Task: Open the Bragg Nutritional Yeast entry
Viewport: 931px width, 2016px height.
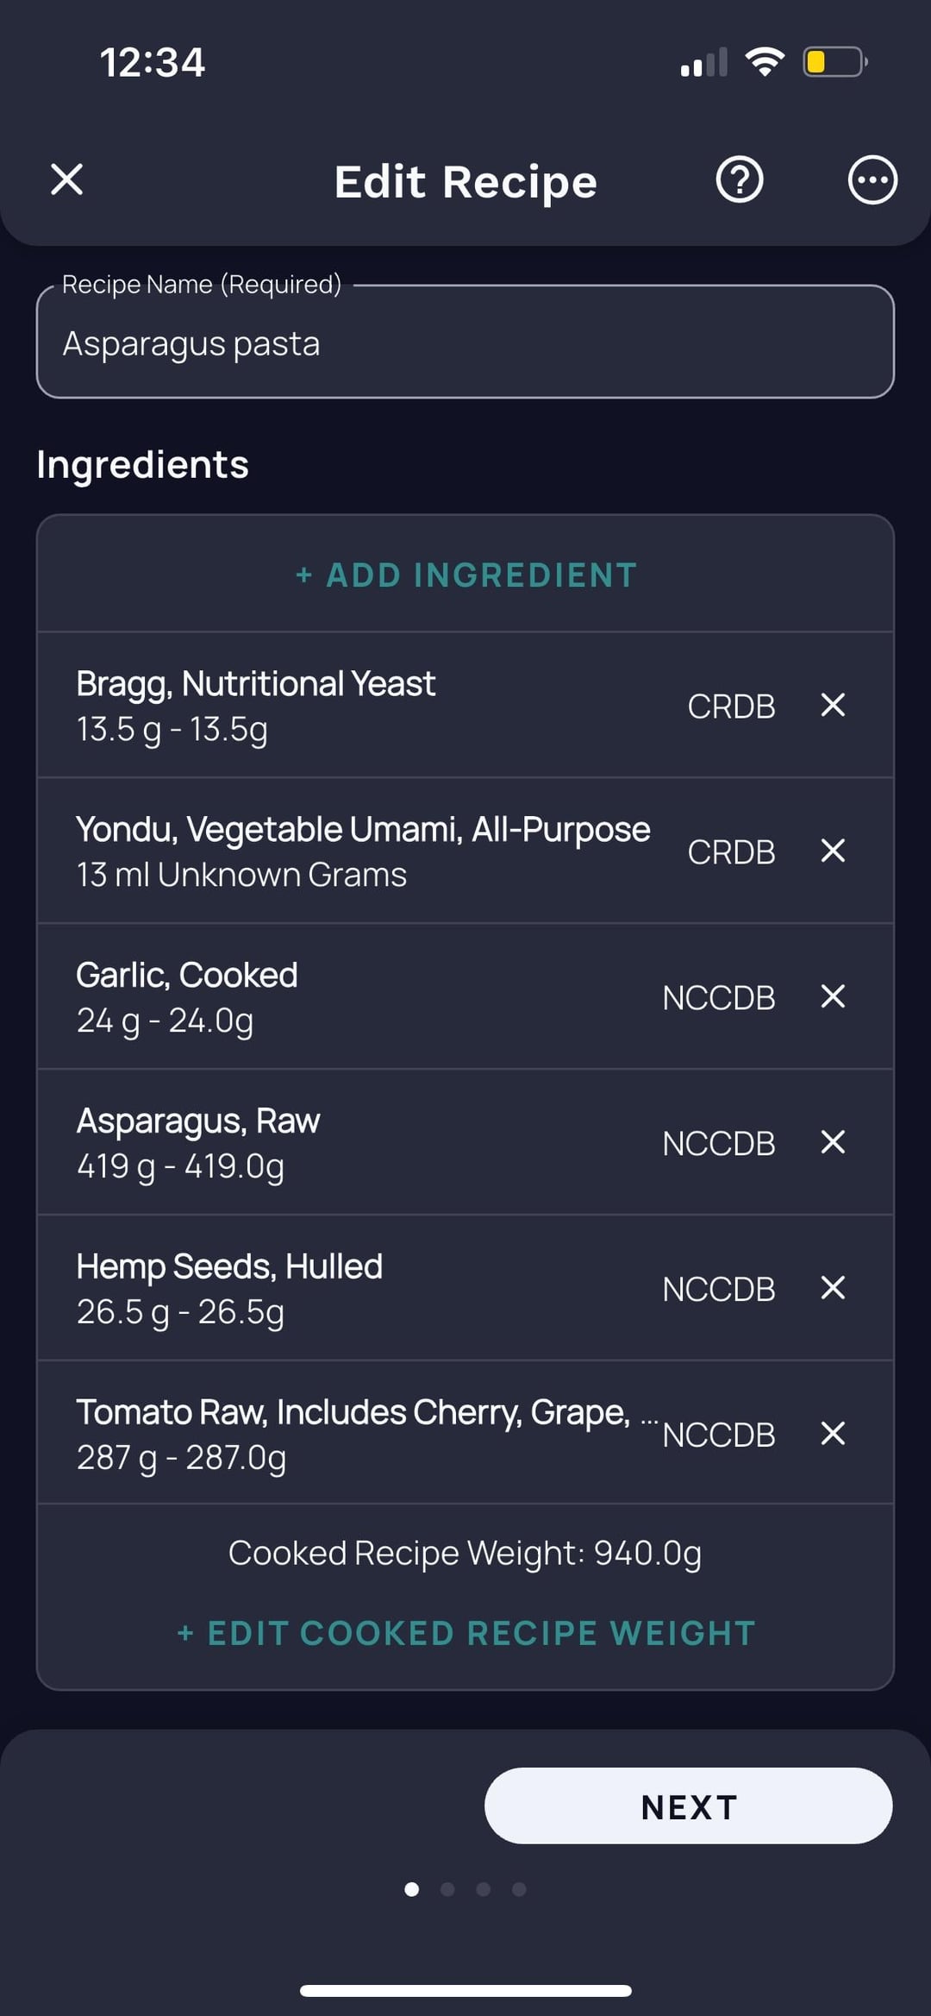Action: (x=345, y=706)
